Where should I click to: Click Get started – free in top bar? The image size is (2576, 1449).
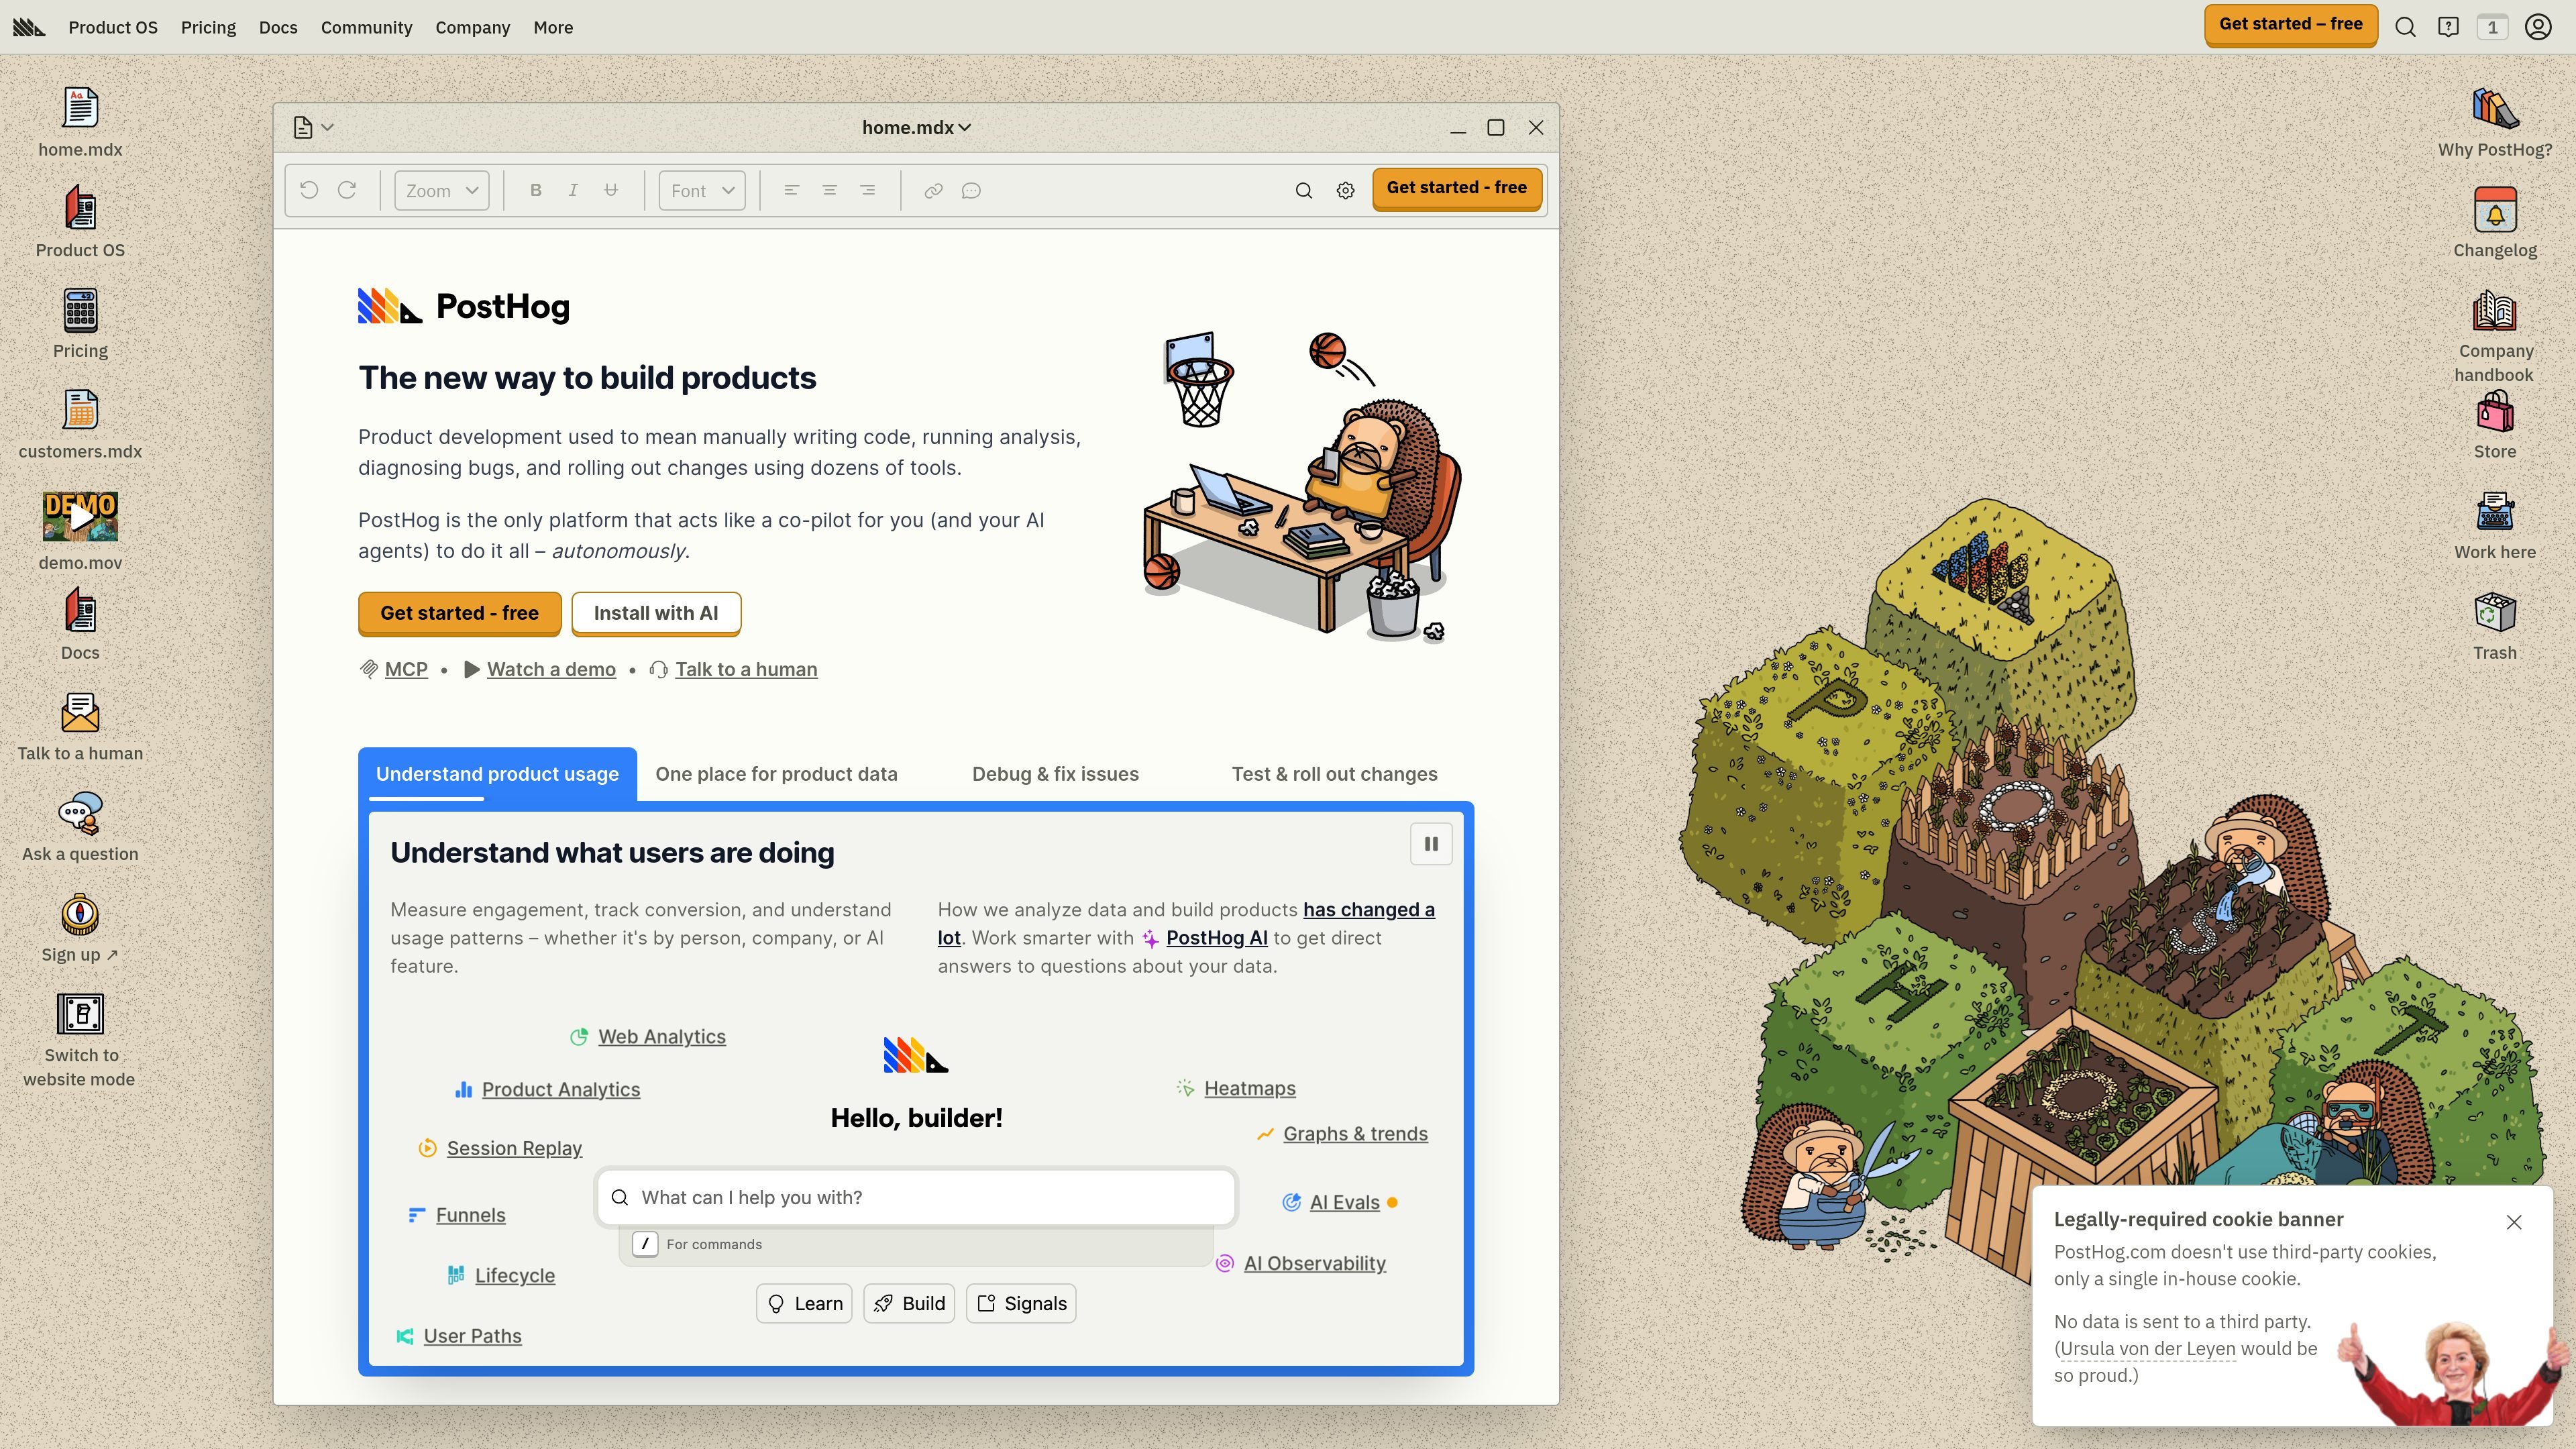[2290, 25]
